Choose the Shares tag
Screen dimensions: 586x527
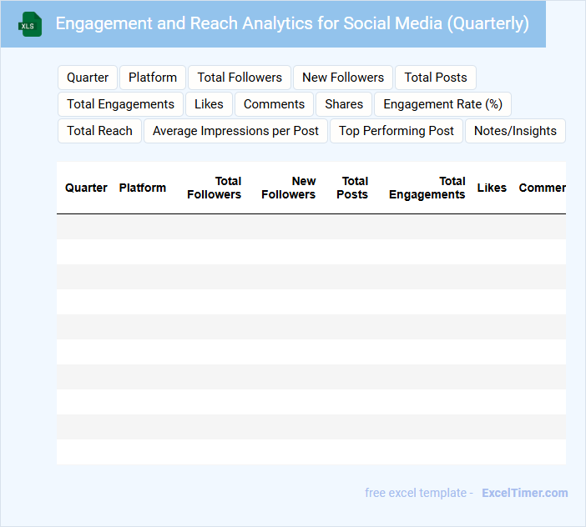344,104
